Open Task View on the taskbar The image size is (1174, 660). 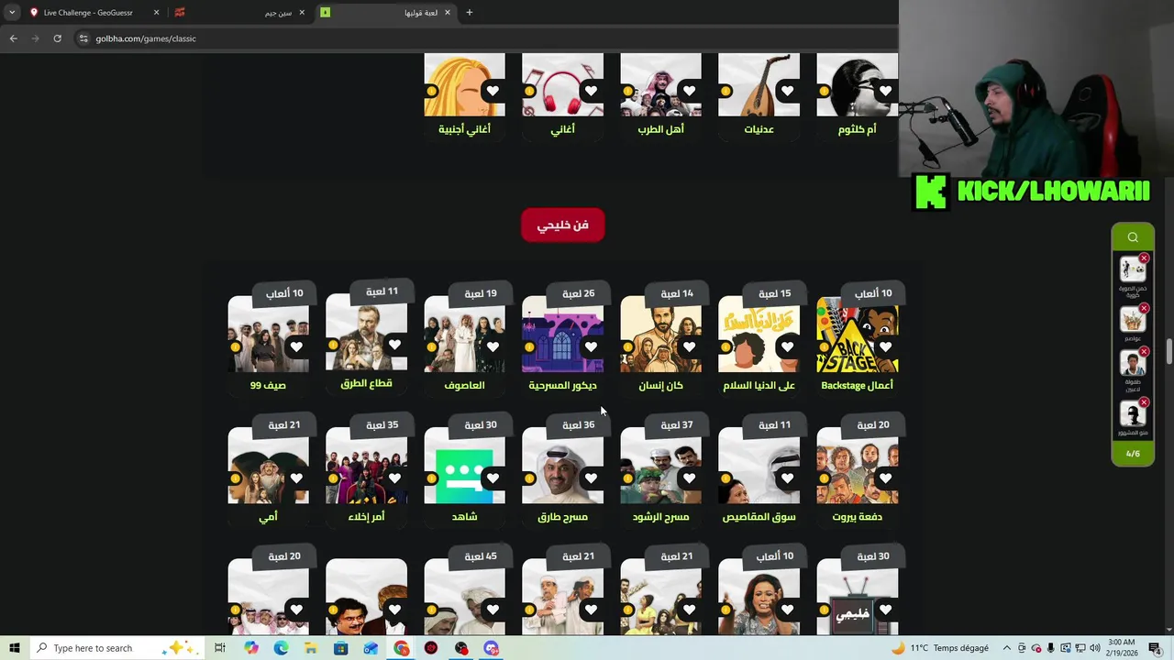[x=220, y=648]
